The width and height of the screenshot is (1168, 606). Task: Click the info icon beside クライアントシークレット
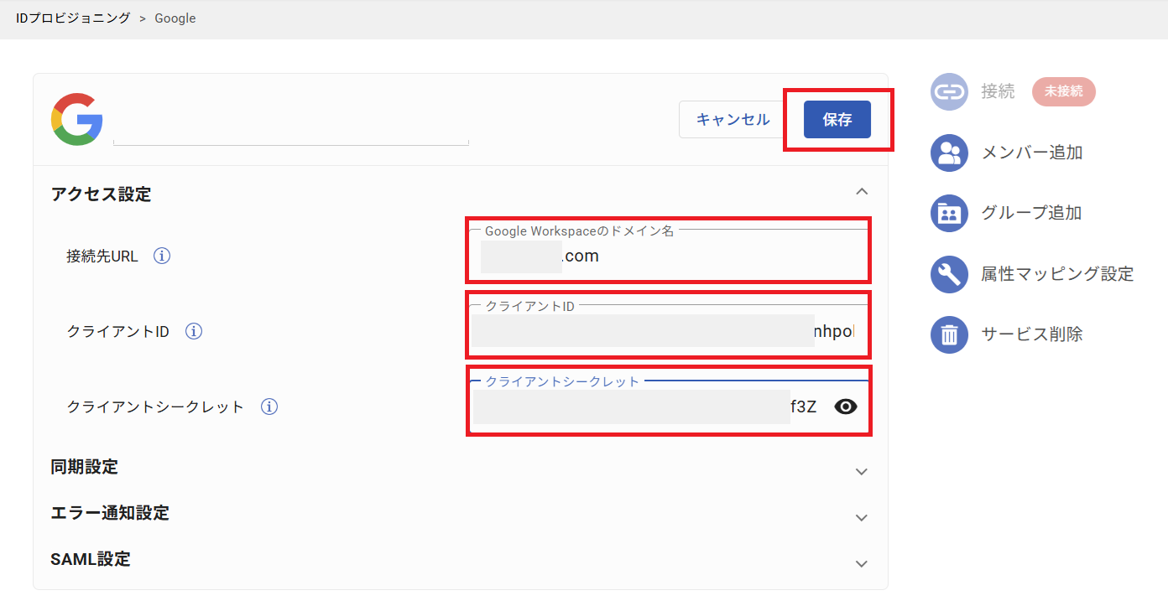[x=269, y=407]
